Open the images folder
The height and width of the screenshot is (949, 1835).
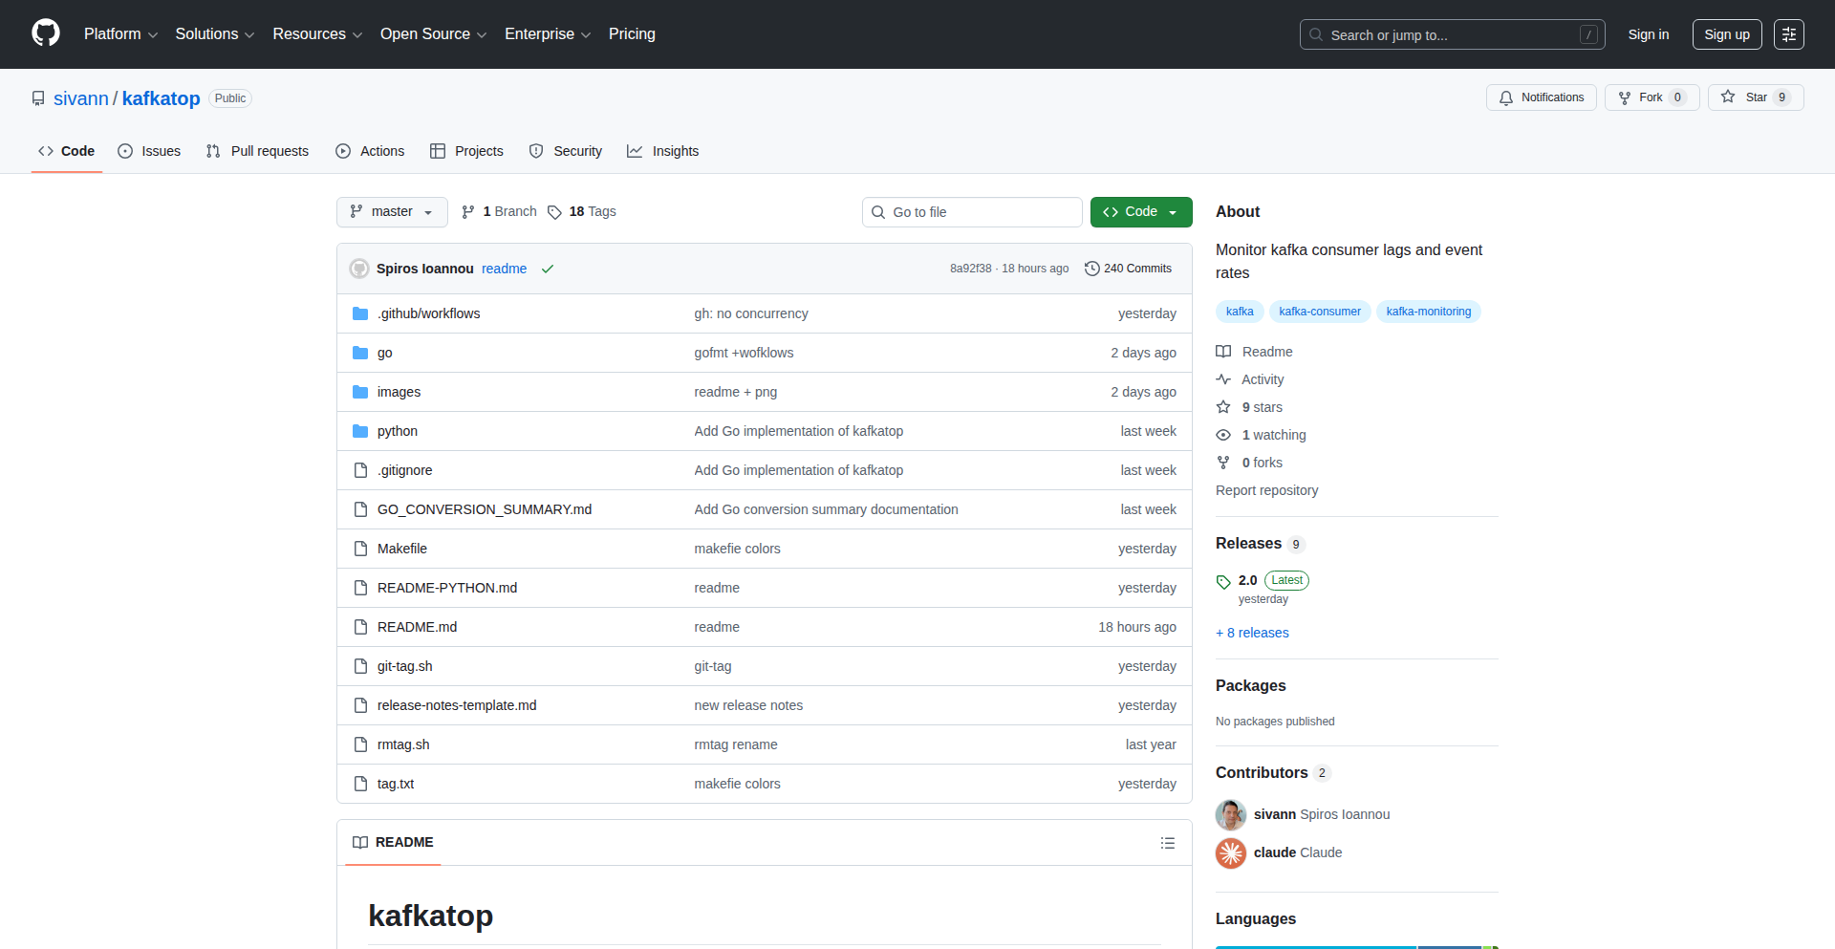[x=399, y=392]
